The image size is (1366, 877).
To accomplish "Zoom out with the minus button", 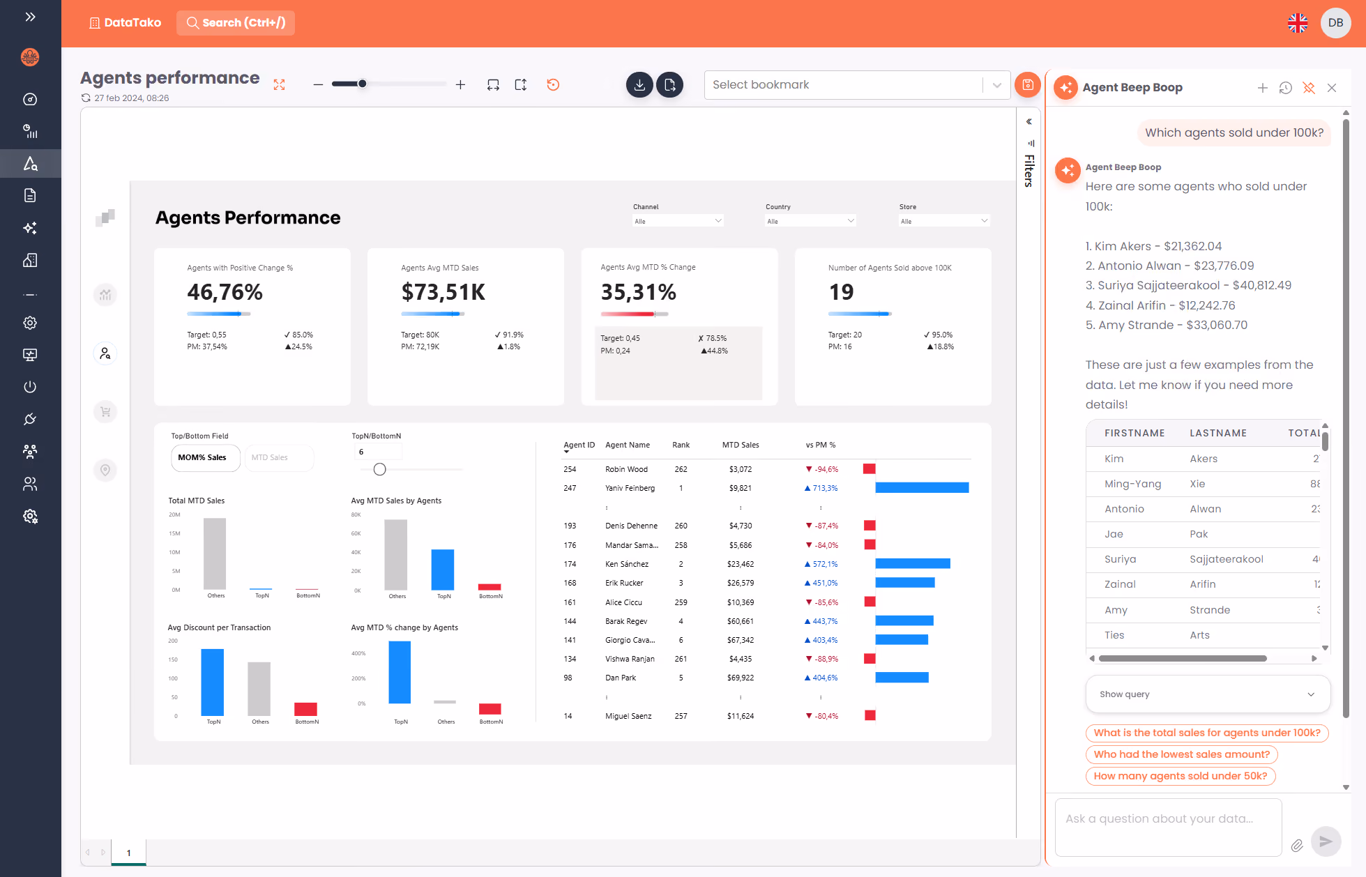I will click(x=318, y=85).
